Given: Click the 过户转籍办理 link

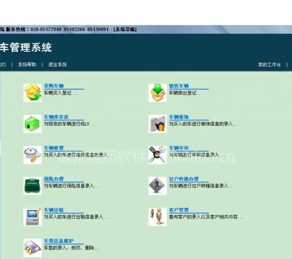Looking at the screenshot, I should coord(184,179).
